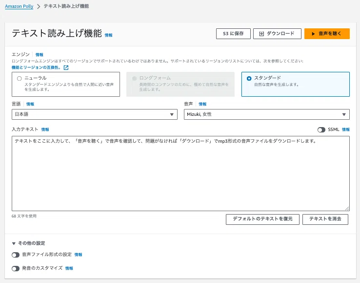The height and width of the screenshot is (283, 360).
Task: Open the Mizuki, 女性 voice dropdown
Action: point(266,114)
